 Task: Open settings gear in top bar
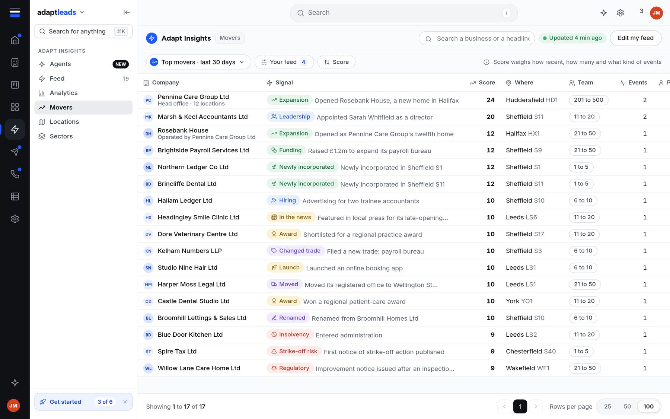pos(620,13)
